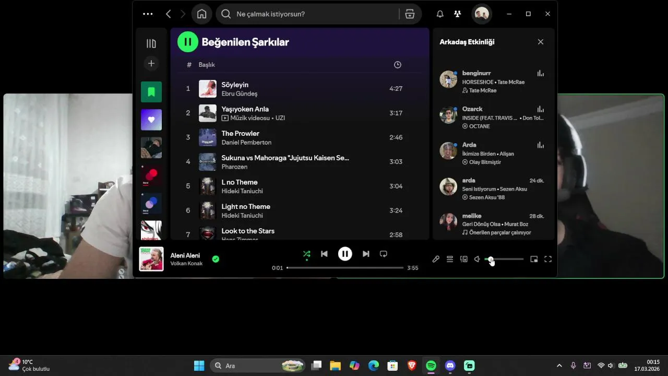Image resolution: width=668 pixels, height=376 pixels.
Task: Skip to the previous track
Action: pyautogui.click(x=324, y=254)
